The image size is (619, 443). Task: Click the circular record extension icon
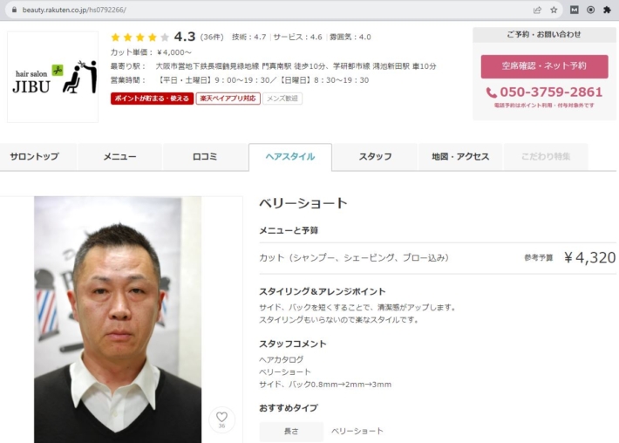pos(590,10)
